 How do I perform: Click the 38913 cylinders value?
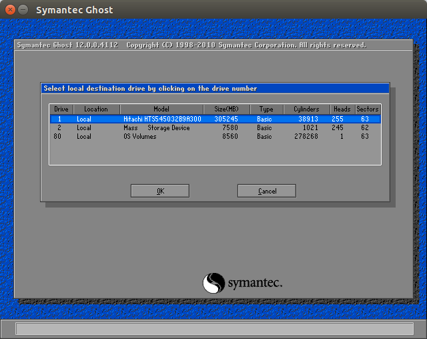308,119
